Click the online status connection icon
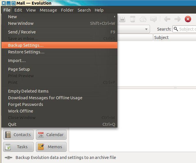The image size is (196, 163). tap(9, 158)
